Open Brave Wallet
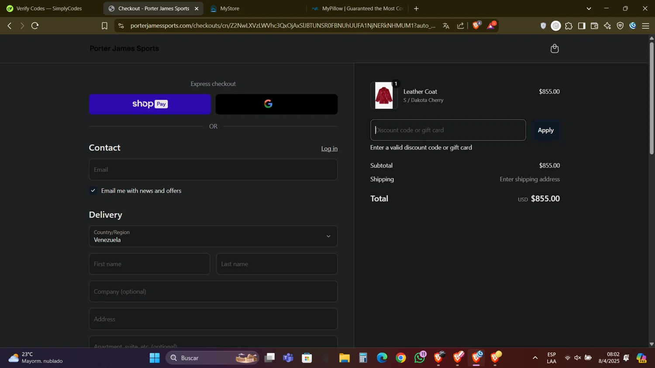This screenshot has width=655, height=368. pyautogui.click(x=594, y=26)
